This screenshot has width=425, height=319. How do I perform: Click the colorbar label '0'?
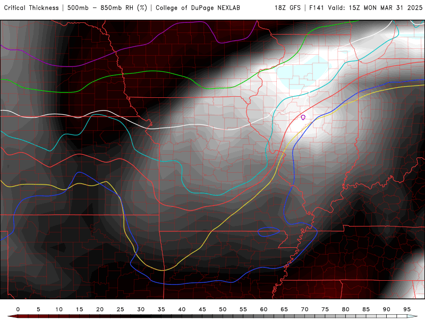(18, 309)
